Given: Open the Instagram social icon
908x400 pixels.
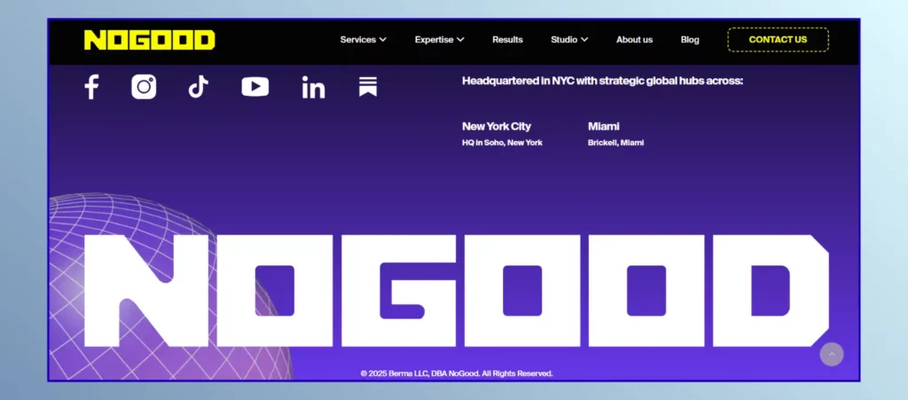Looking at the screenshot, I should pyautogui.click(x=144, y=87).
